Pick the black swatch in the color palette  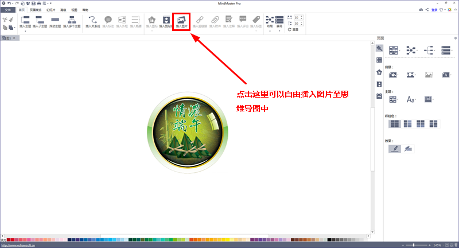click(x=329, y=240)
